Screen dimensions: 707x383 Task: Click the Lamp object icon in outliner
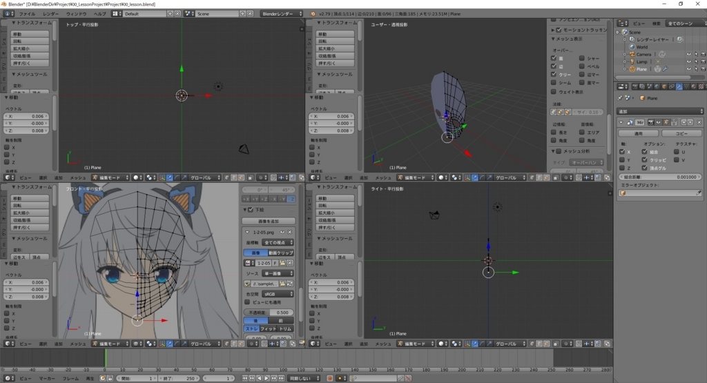pos(631,61)
